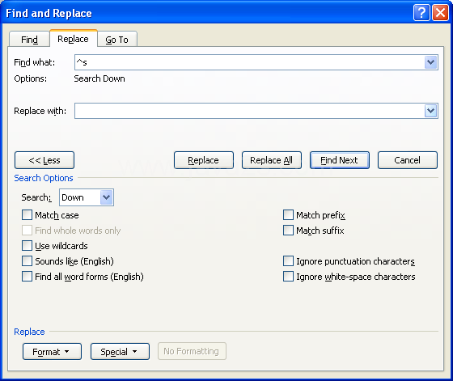Image resolution: width=453 pixels, height=381 pixels.
Task: Open the Search direction dropdown
Action: [x=107, y=197]
